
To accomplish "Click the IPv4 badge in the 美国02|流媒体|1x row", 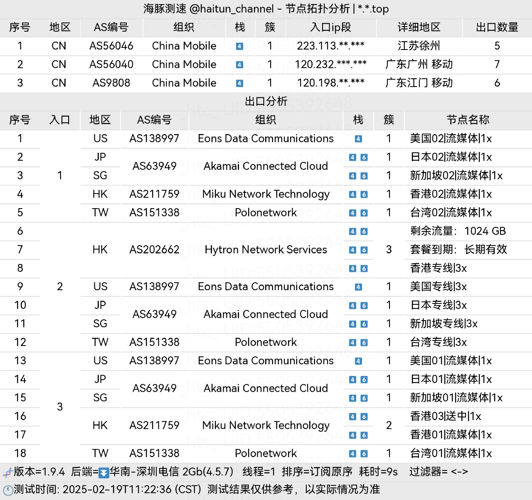I will click(x=358, y=139).
